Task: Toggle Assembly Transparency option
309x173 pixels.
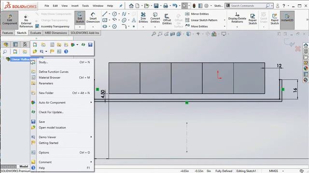Action: [53, 26]
